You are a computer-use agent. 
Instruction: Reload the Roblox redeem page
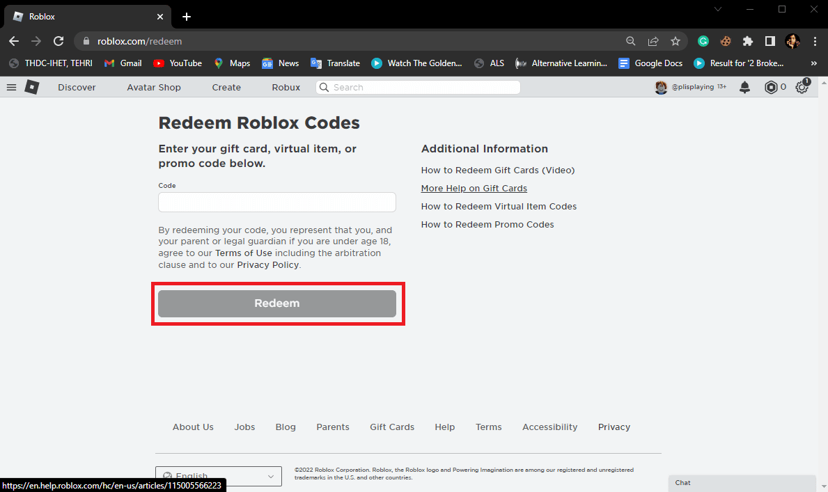pos(58,41)
